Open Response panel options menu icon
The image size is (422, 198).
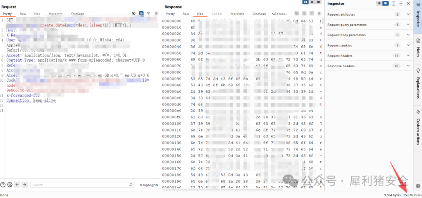click(x=319, y=13)
